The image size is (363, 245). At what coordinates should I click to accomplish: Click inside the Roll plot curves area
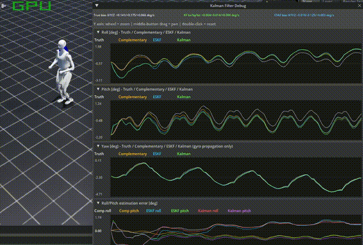[x=236, y=63]
